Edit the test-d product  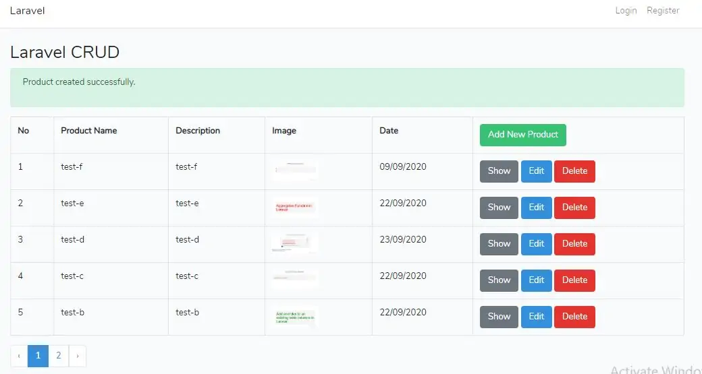click(537, 244)
